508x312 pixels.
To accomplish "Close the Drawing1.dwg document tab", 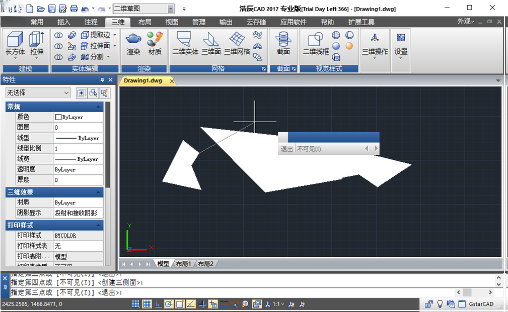I will tap(172, 81).
